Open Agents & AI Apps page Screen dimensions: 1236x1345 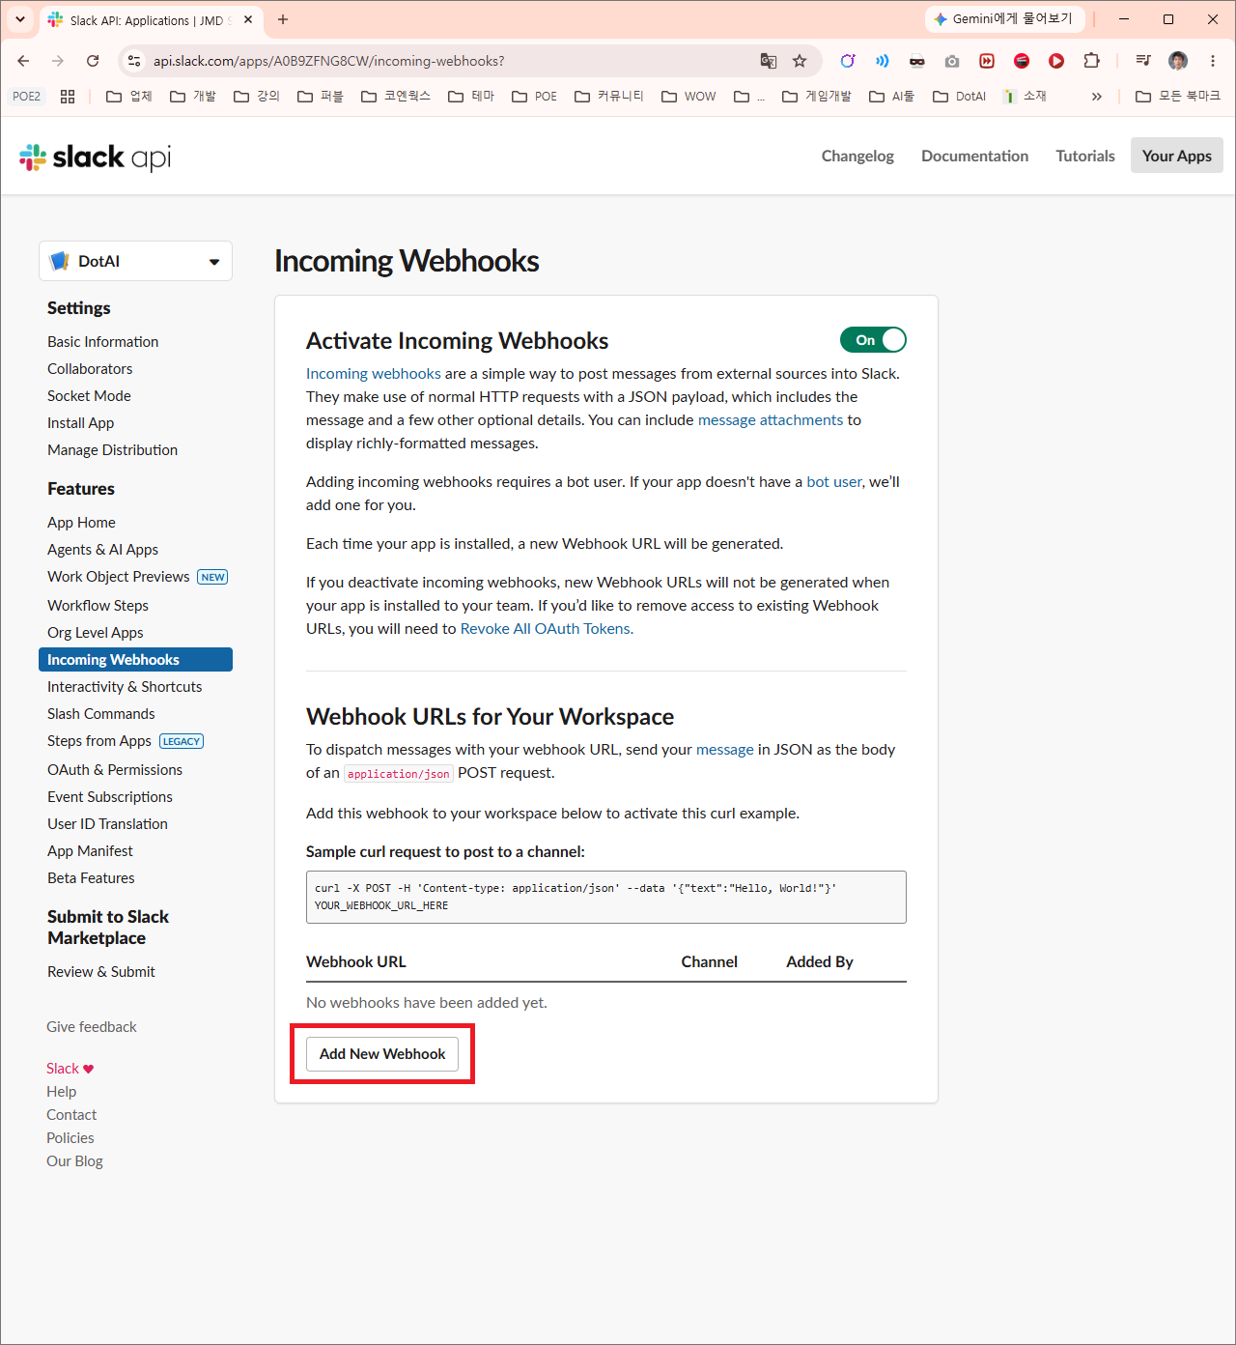[x=102, y=550]
